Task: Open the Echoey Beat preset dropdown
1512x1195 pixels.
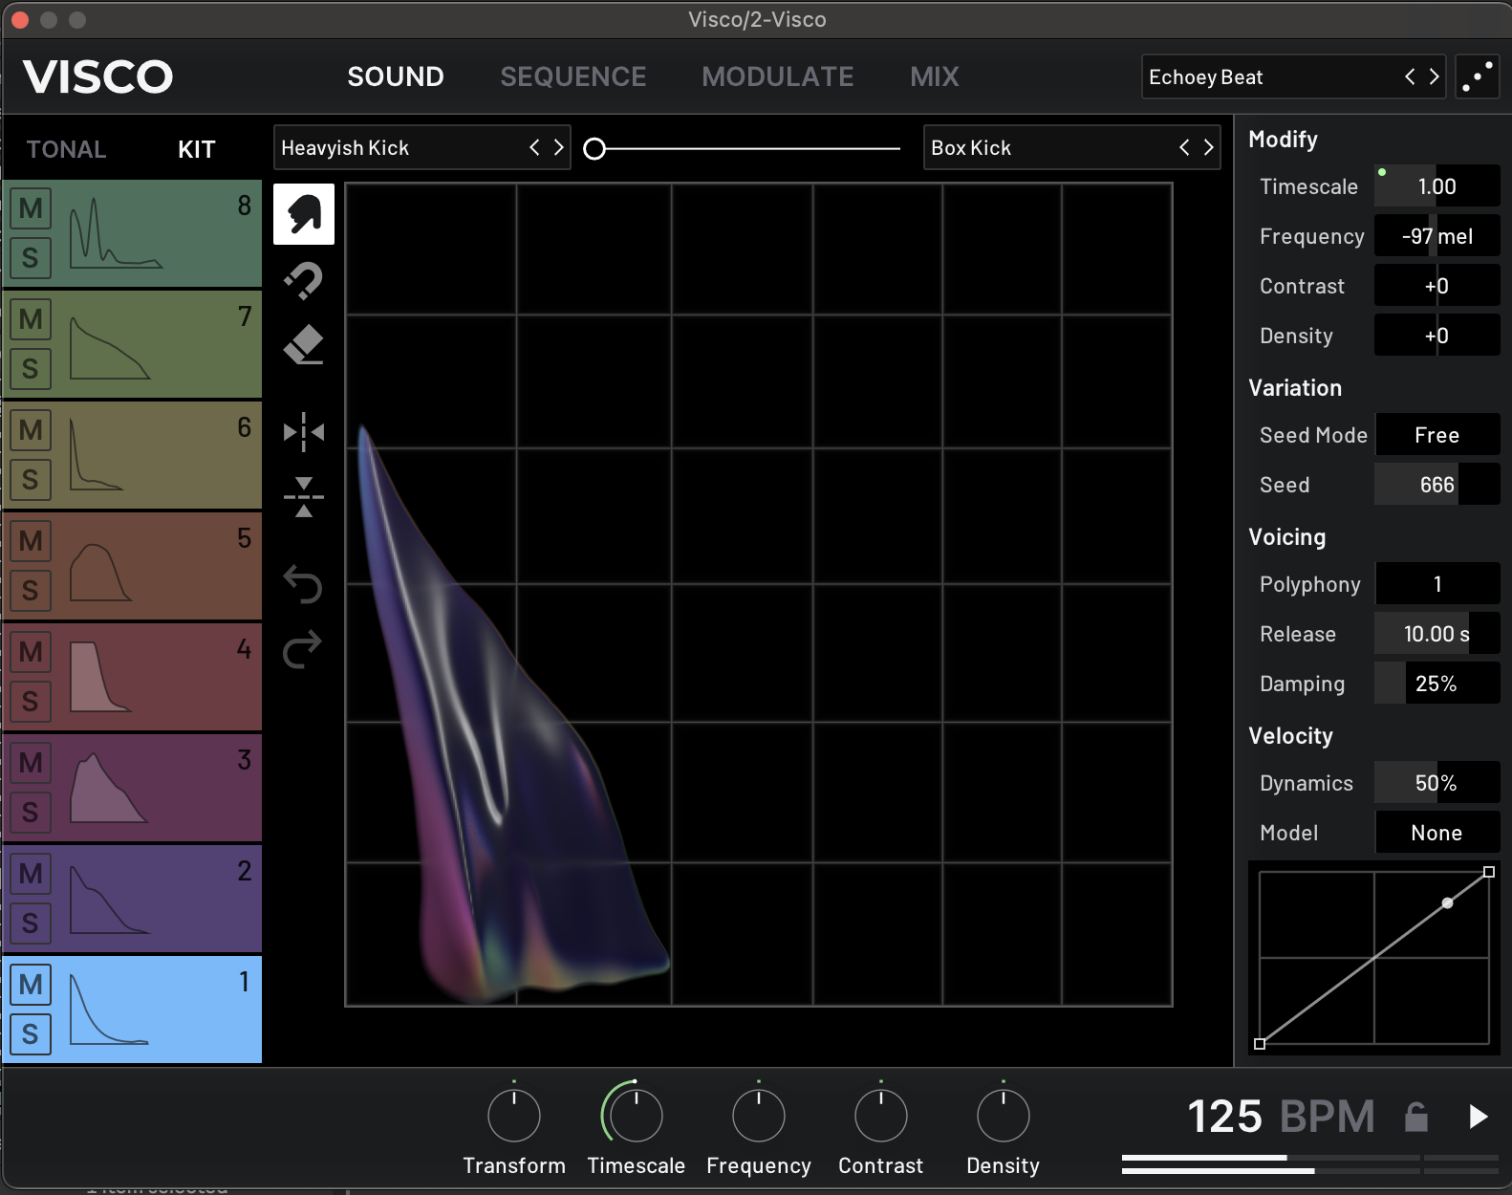Action: click(1294, 76)
